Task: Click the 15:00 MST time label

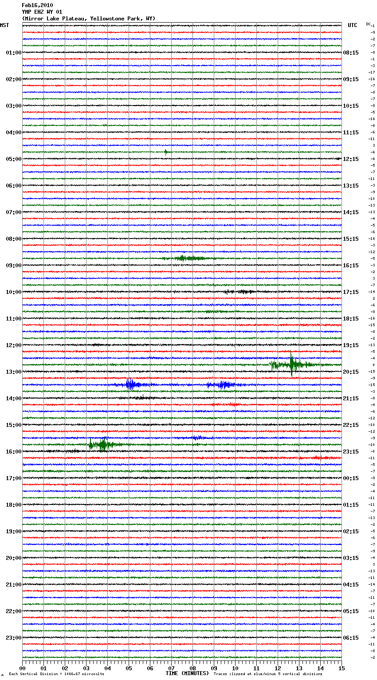Action: pos(14,425)
